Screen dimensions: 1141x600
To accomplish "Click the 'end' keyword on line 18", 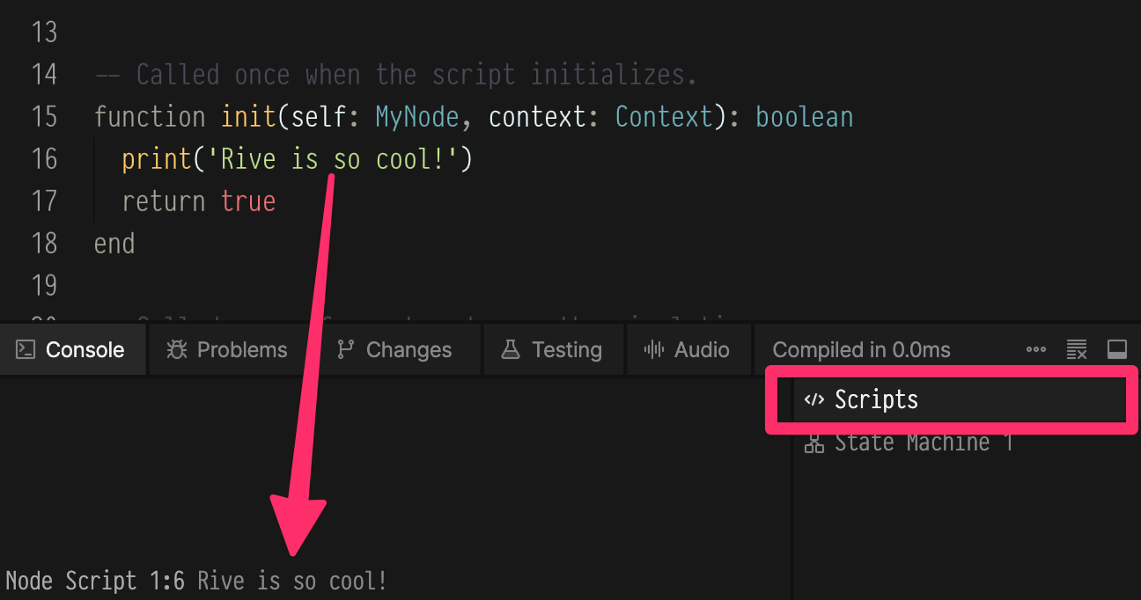I will 114,244.
